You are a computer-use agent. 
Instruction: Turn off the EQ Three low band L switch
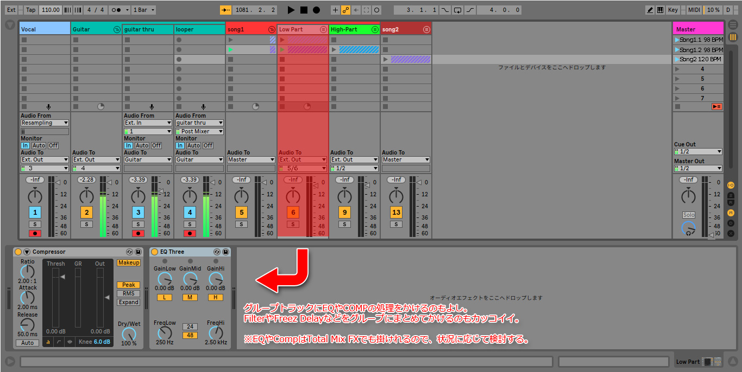(x=164, y=297)
